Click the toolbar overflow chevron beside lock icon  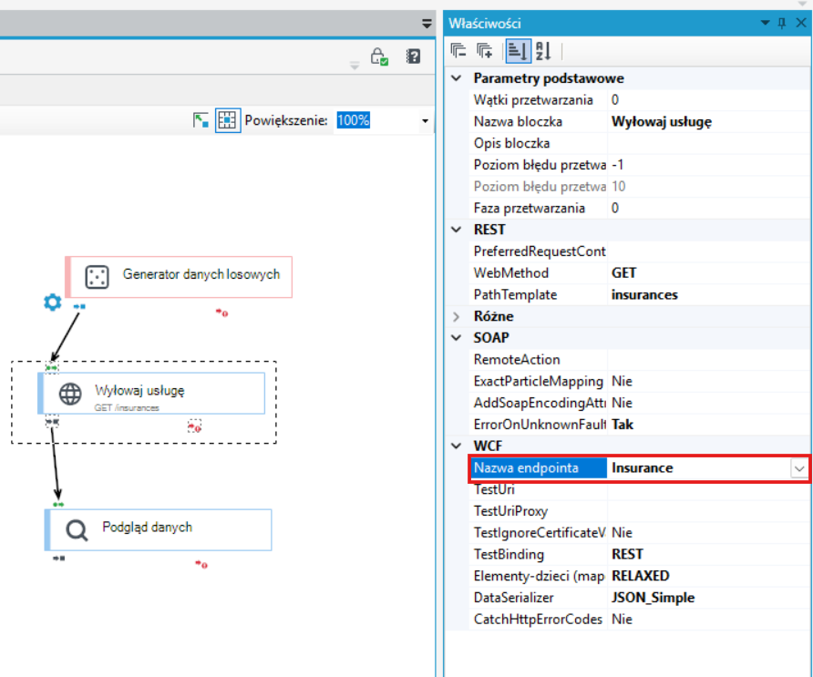[355, 66]
